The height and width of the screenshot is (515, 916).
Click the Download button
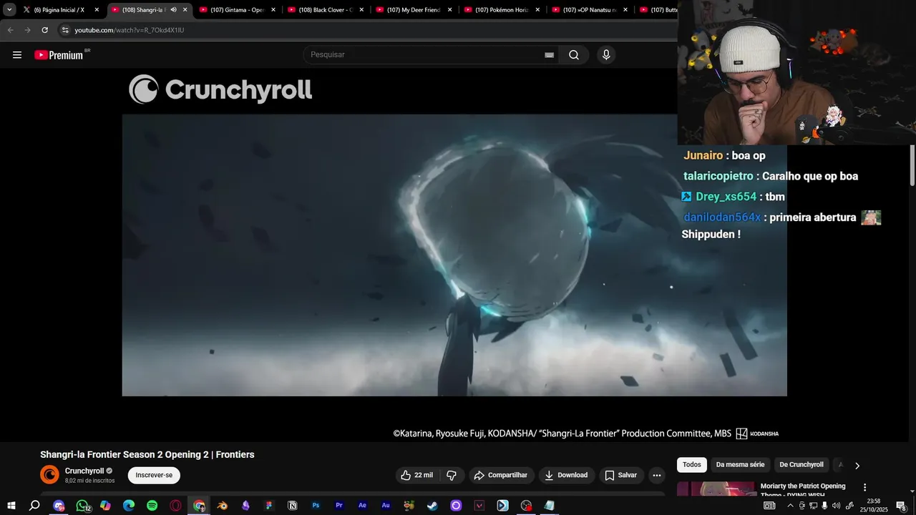click(x=566, y=475)
